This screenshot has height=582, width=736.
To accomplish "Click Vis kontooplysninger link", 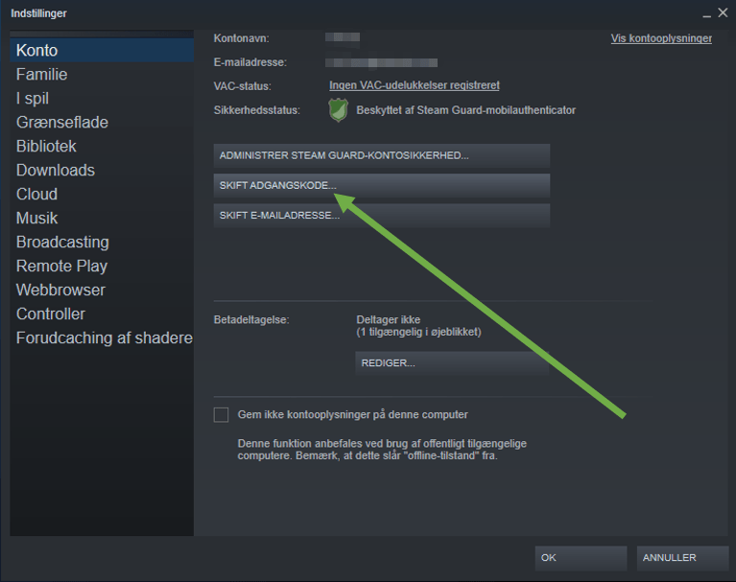I will [x=661, y=38].
